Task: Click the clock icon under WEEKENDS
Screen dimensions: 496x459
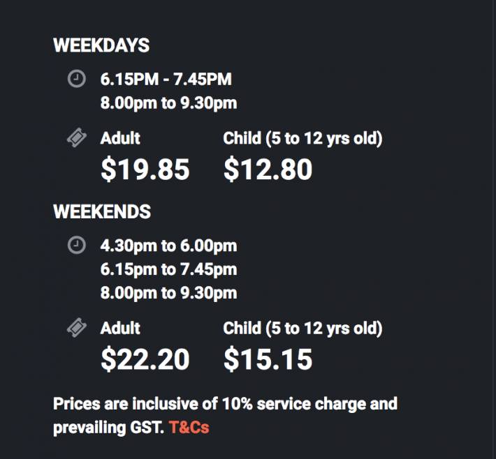Action: click(x=76, y=245)
